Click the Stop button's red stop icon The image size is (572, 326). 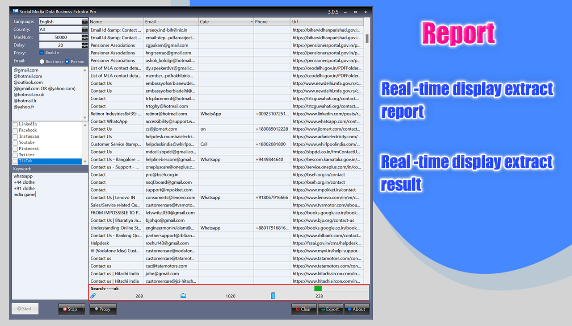(x=65, y=309)
